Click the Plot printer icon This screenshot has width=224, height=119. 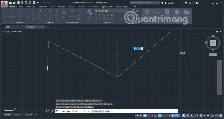coord(34,3)
